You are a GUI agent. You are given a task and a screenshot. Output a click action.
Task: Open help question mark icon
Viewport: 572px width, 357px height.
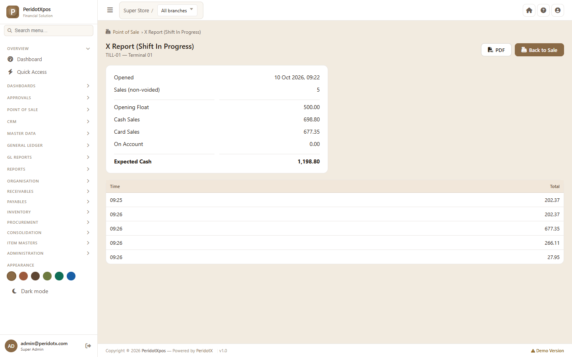pos(543,10)
